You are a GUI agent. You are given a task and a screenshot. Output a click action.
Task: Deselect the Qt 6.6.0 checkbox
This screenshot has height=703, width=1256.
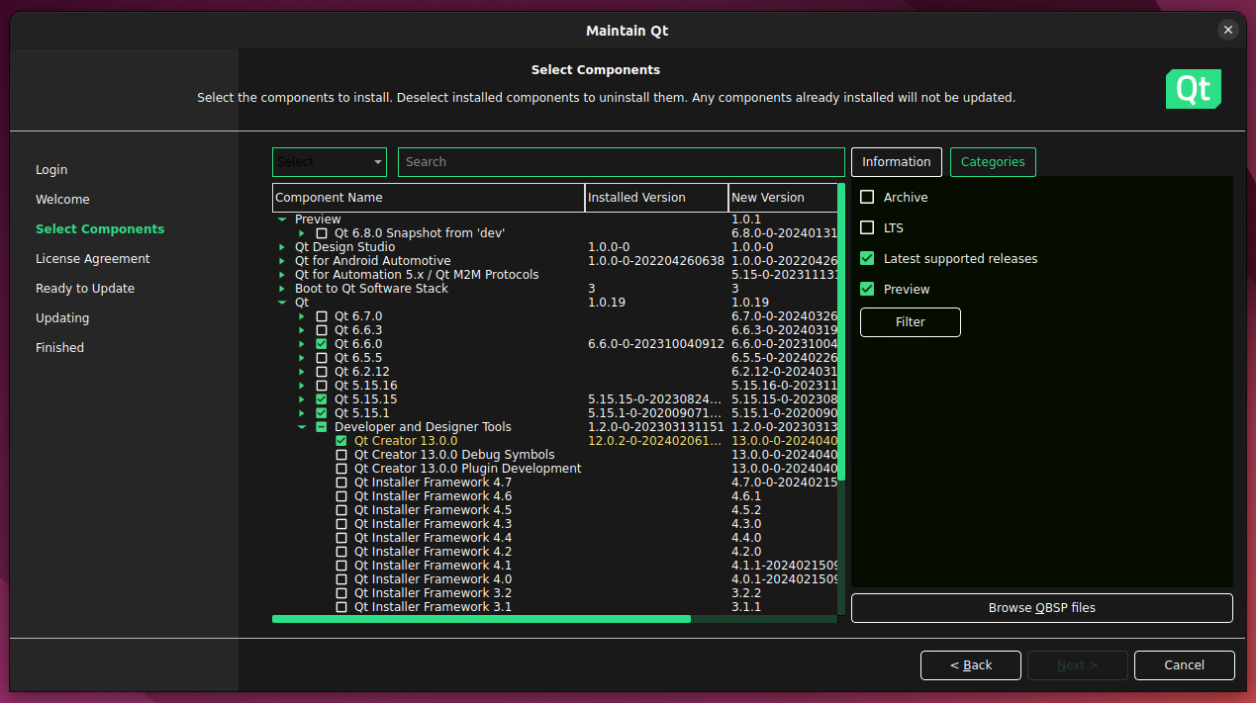point(322,344)
